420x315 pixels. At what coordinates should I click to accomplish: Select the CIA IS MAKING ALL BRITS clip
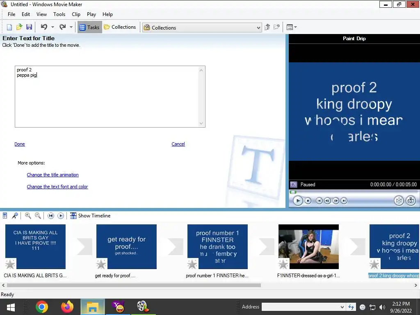pyautogui.click(x=35, y=247)
